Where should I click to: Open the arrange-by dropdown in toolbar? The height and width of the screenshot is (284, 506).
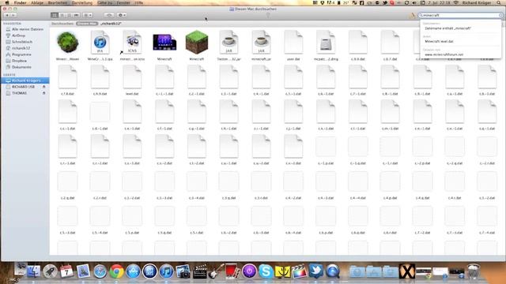tap(88, 15)
